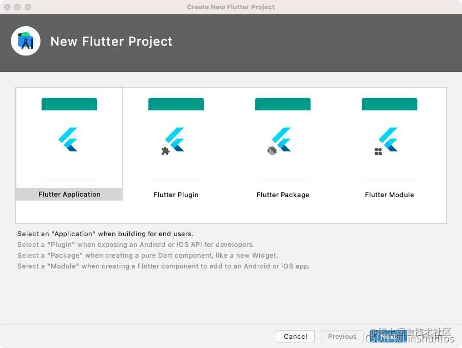Screen dimensions: 462x348
Task: Click the Android Studio logo in header
Action: [x=26, y=41]
